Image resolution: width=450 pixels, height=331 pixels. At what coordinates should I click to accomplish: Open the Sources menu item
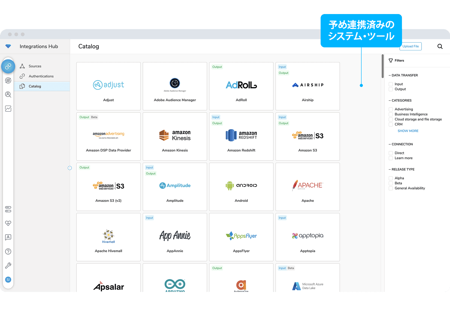point(42,66)
